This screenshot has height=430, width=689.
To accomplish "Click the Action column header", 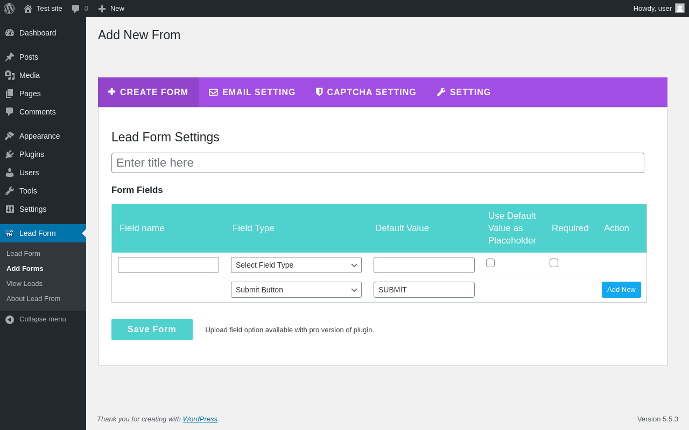I will (616, 228).
